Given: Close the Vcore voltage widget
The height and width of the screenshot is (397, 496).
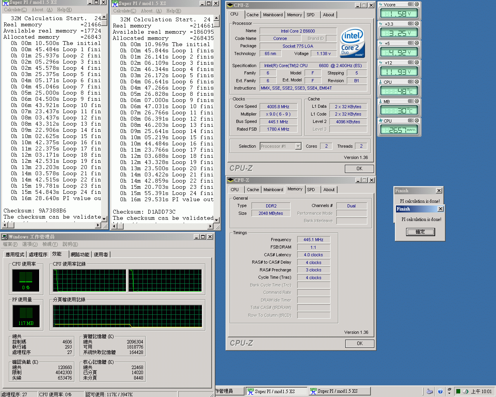Looking at the screenshot, I should [417, 4].
